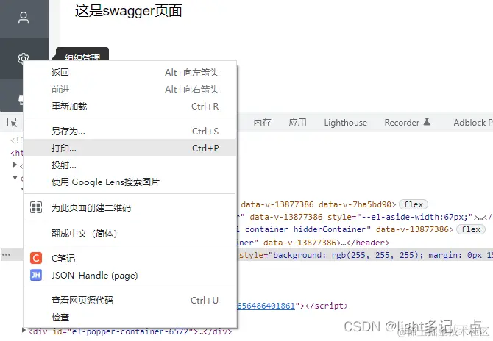This screenshot has width=493, height=341.
Task: Choose 打印... in the context menu
Action: [130, 148]
